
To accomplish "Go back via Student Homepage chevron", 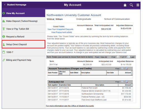I will coord(5,5).
